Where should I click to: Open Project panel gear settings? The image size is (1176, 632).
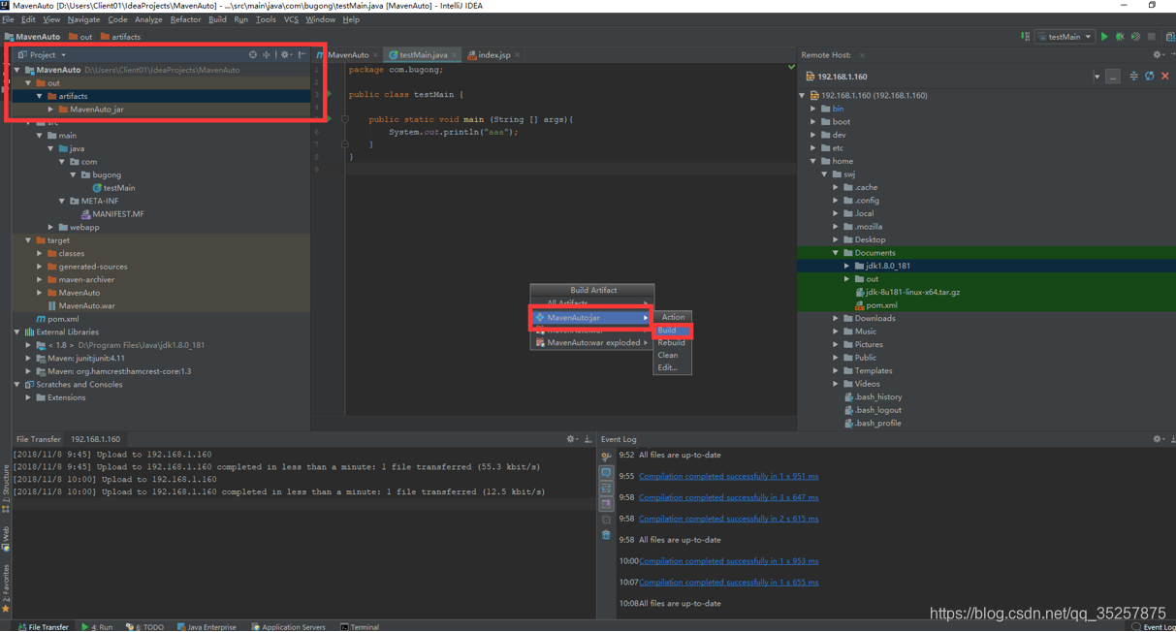285,55
